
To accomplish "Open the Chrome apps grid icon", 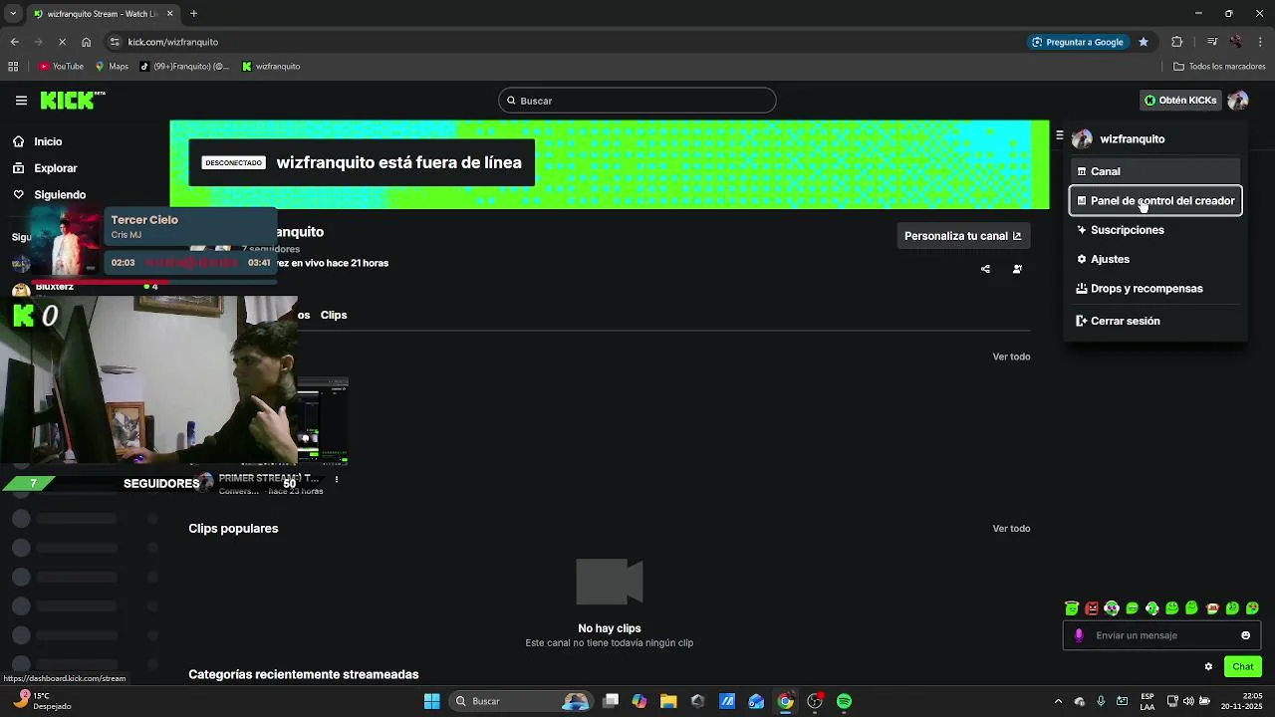I will click(x=13, y=67).
